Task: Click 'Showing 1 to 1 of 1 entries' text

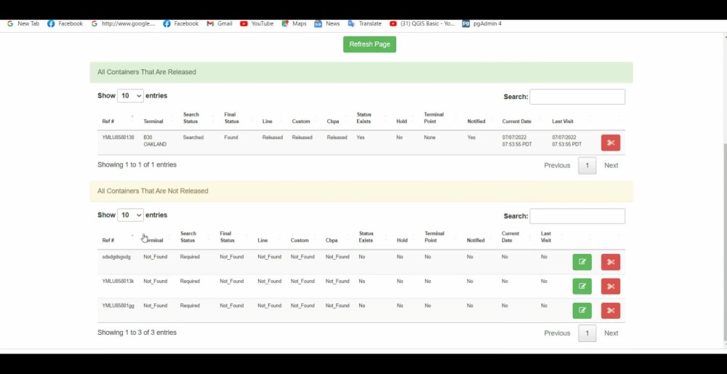Action: [x=137, y=164]
